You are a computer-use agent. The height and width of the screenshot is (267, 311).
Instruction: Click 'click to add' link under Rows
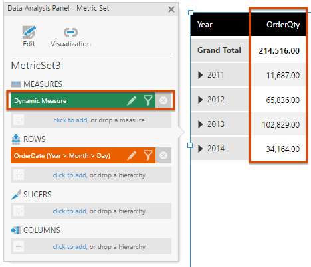(70, 175)
